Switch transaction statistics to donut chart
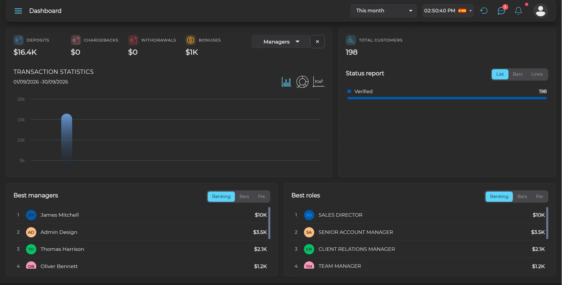The image size is (562, 285). (x=303, y=82)
